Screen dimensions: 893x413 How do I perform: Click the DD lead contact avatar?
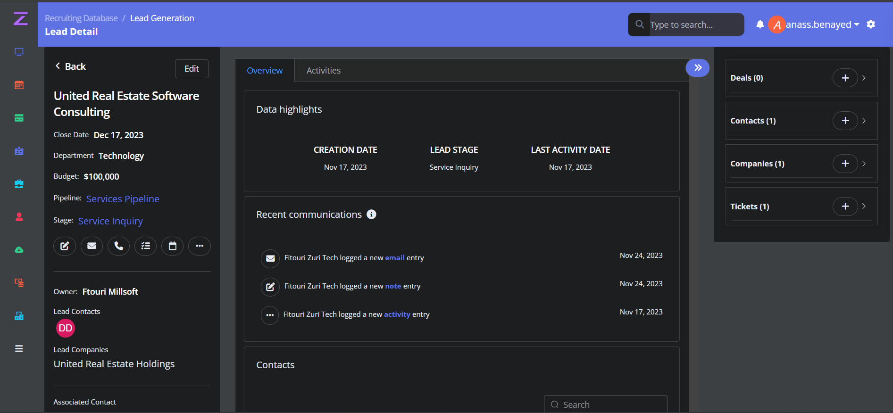point(66,328)
